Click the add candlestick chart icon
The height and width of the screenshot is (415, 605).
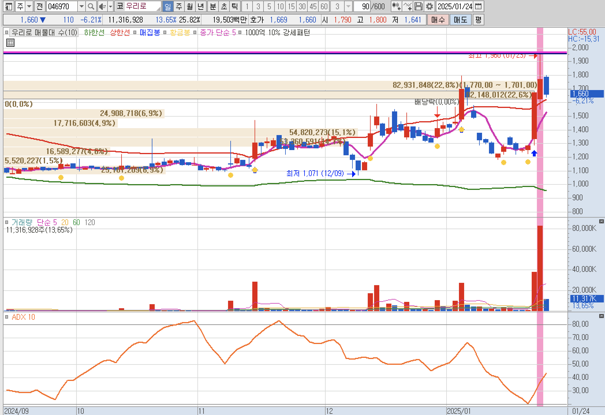tap(396, 6)
